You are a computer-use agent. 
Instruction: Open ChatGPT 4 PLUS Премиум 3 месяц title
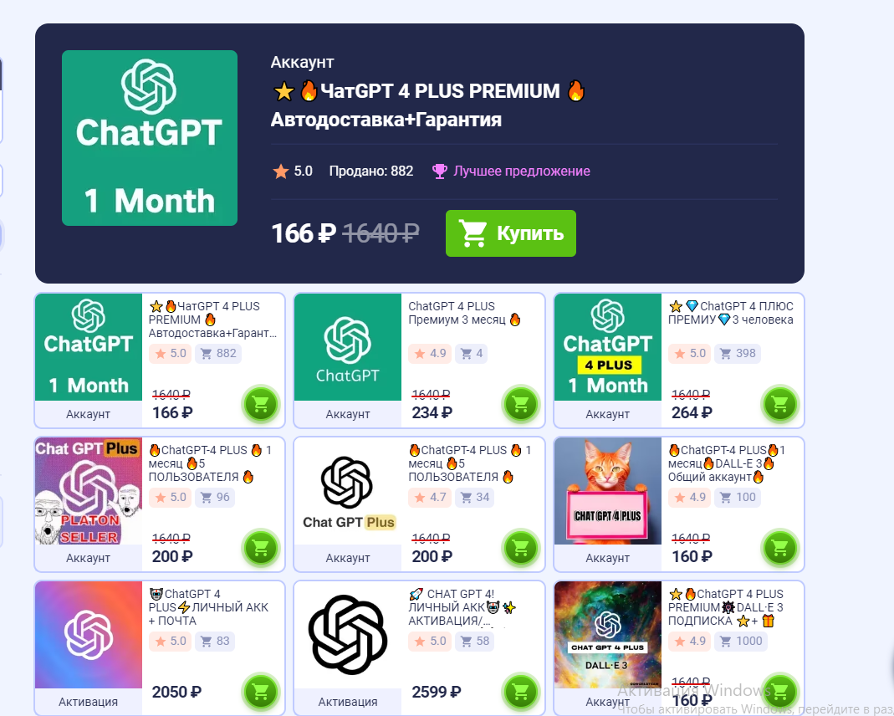pyautogui.click(x=465, y=313)
